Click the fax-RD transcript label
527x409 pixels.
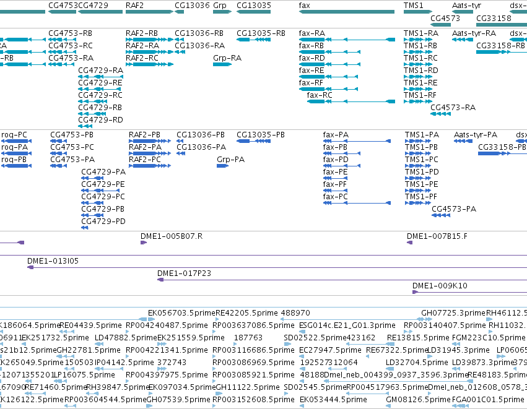(x=312, y=58)
